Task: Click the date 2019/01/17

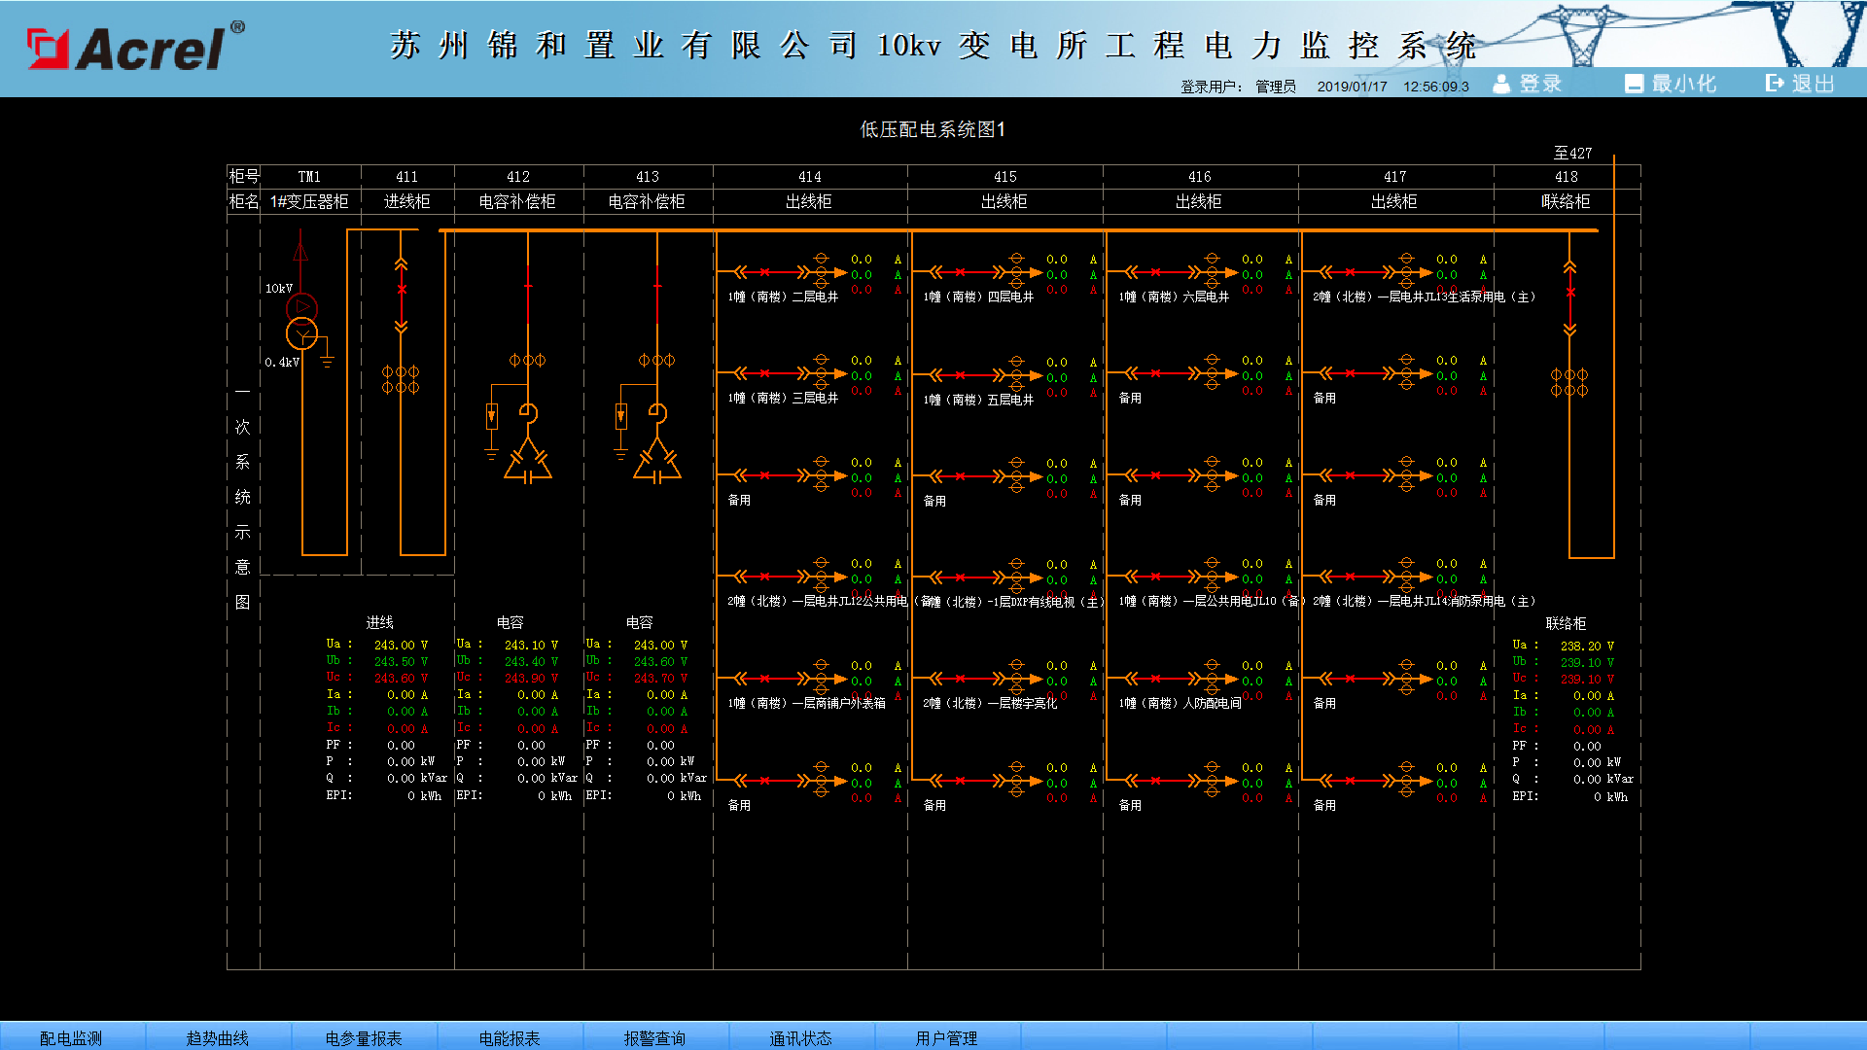Action: tap(1353, 87)
